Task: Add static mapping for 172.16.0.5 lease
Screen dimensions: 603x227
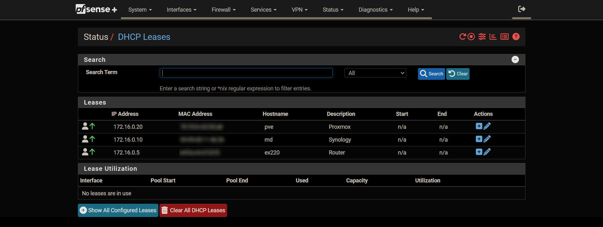Action: pos(479,152)
